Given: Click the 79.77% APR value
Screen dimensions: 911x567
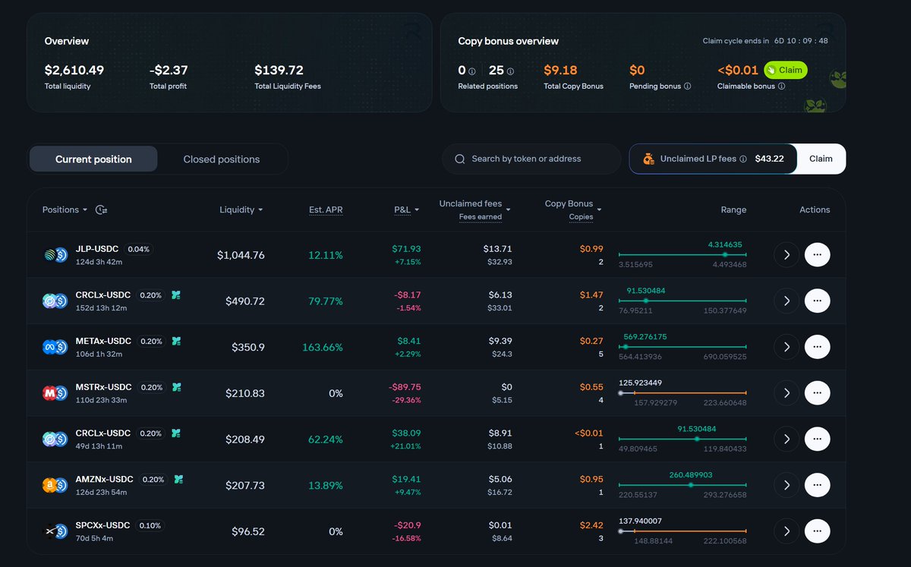Looking at the screenshot, I should pos(326,301).
